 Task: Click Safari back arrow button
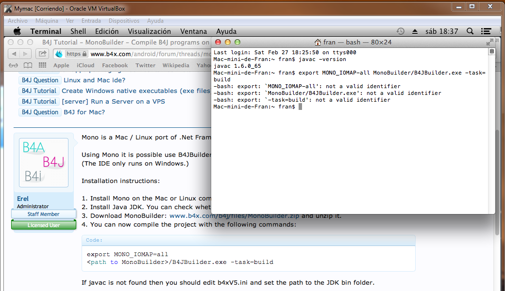14,54
